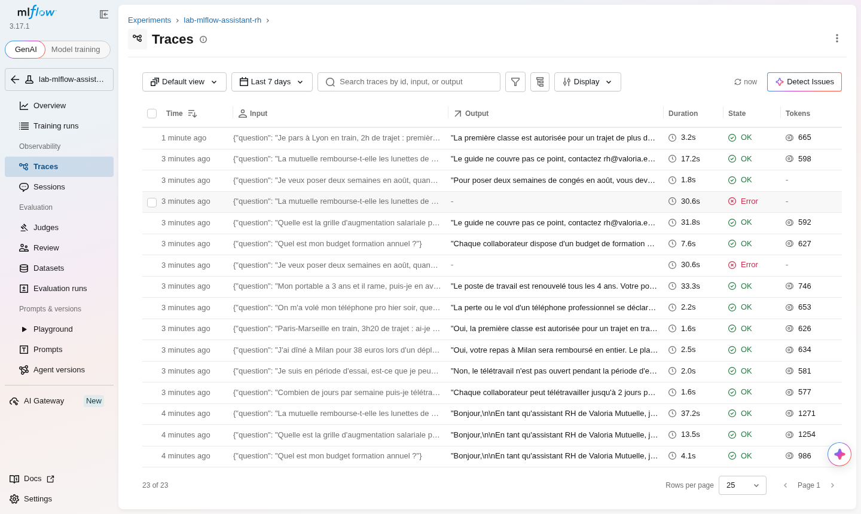This screenshot has width=861, height=514.
Task: Open the Last 7 days time range dropdown
Action: pyautogui.click(x=272, y=82)
